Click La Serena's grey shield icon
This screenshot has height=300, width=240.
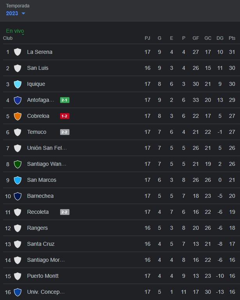18,52
